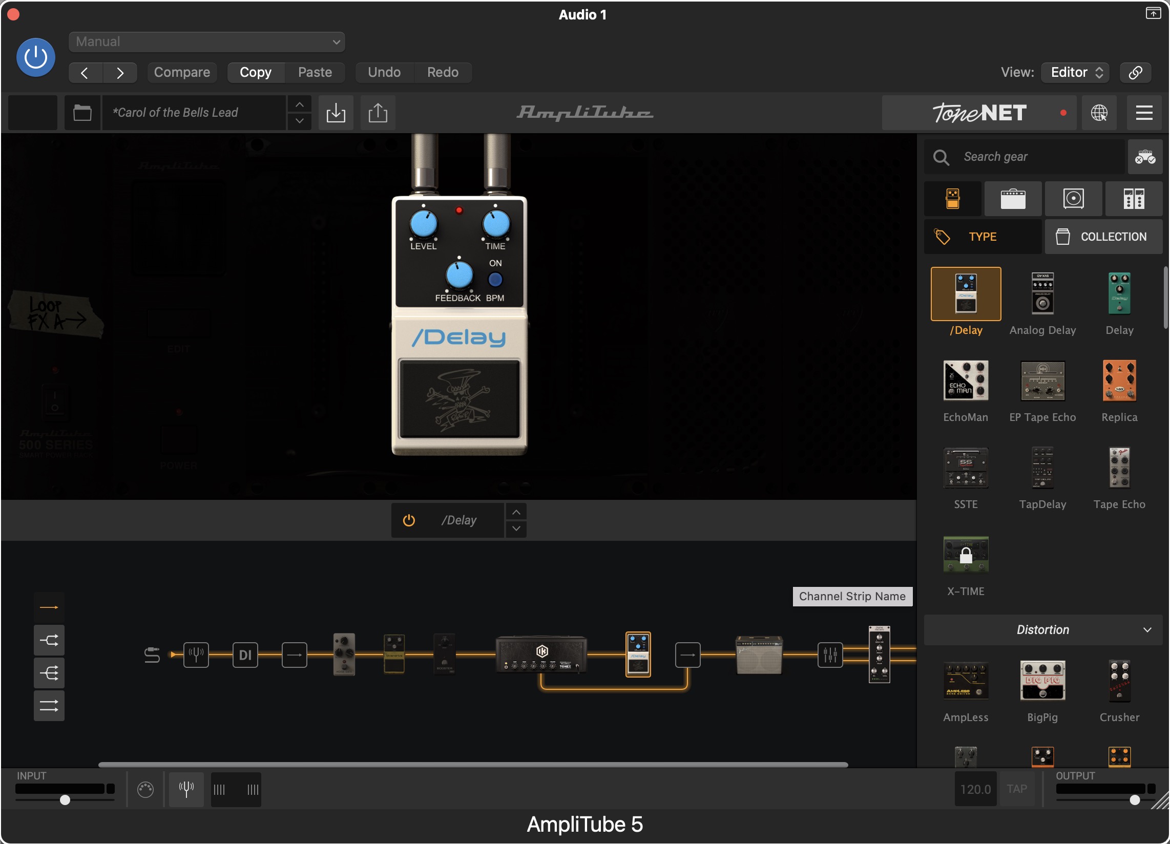1170x844 pixels.
Task: Choose the single serial signal routing
Action: click(x=49, y=608)
